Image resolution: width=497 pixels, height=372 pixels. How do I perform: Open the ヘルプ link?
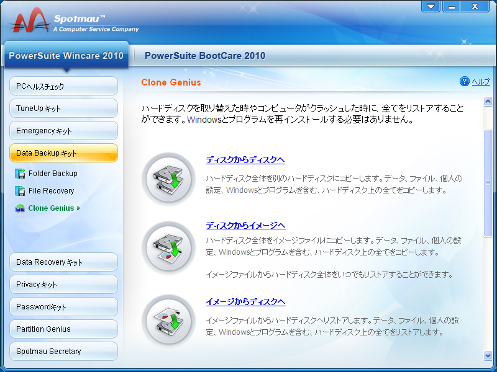coord(480,82)
